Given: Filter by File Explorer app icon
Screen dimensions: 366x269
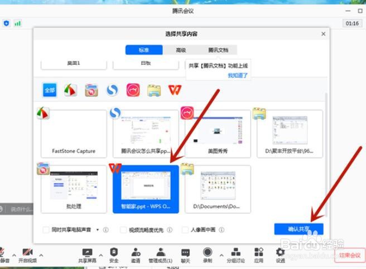Looking at the screenshot, I should click(154, 90).
